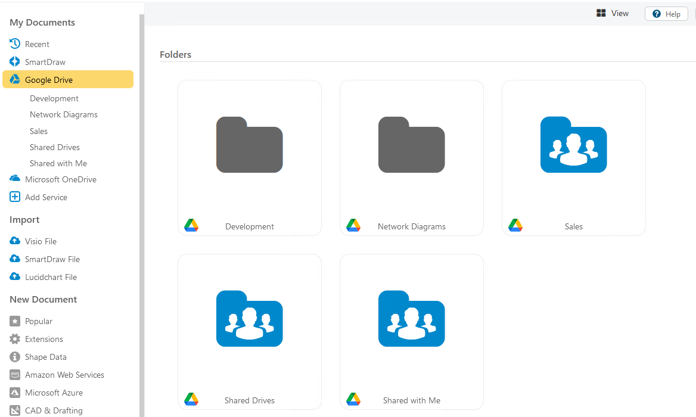
Task: Click the Add Service plus icon
Action: [15, 197]
